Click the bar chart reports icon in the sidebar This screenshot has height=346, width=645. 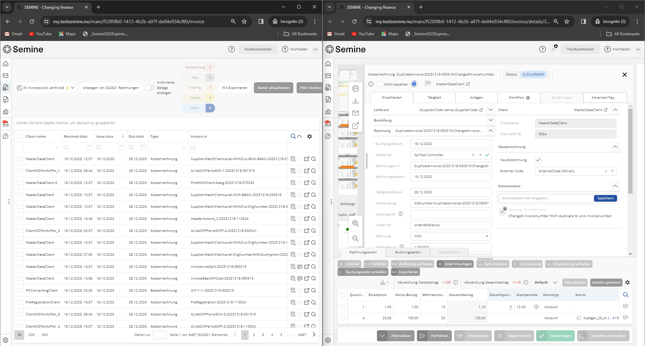pyautogui.click(x=5, y=111)
